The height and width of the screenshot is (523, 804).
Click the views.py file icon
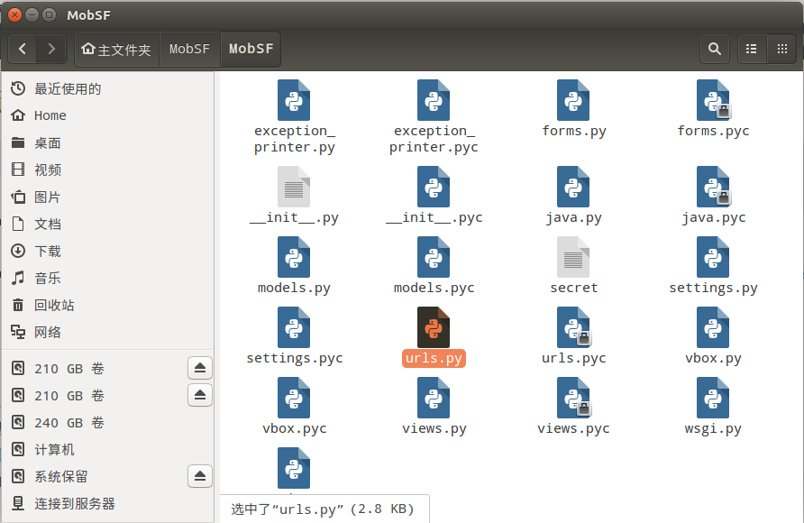point(434,398)
